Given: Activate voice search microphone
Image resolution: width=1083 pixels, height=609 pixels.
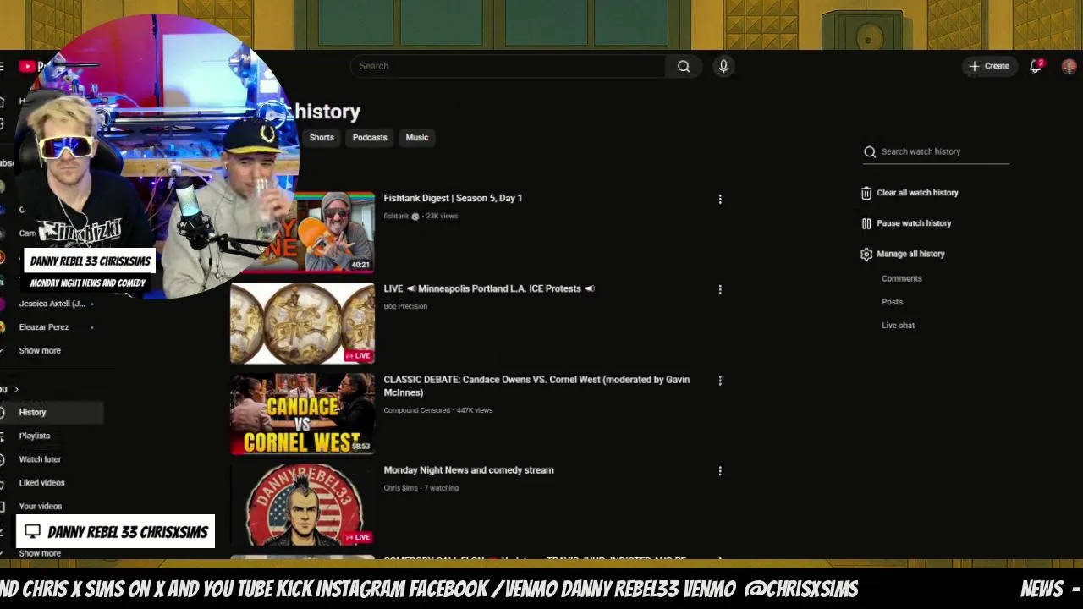Looking at the screenshot, I should 723,66.
